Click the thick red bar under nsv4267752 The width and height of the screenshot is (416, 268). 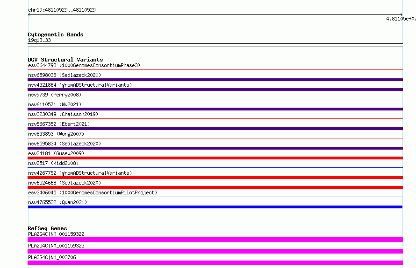(x=215, y=178)
